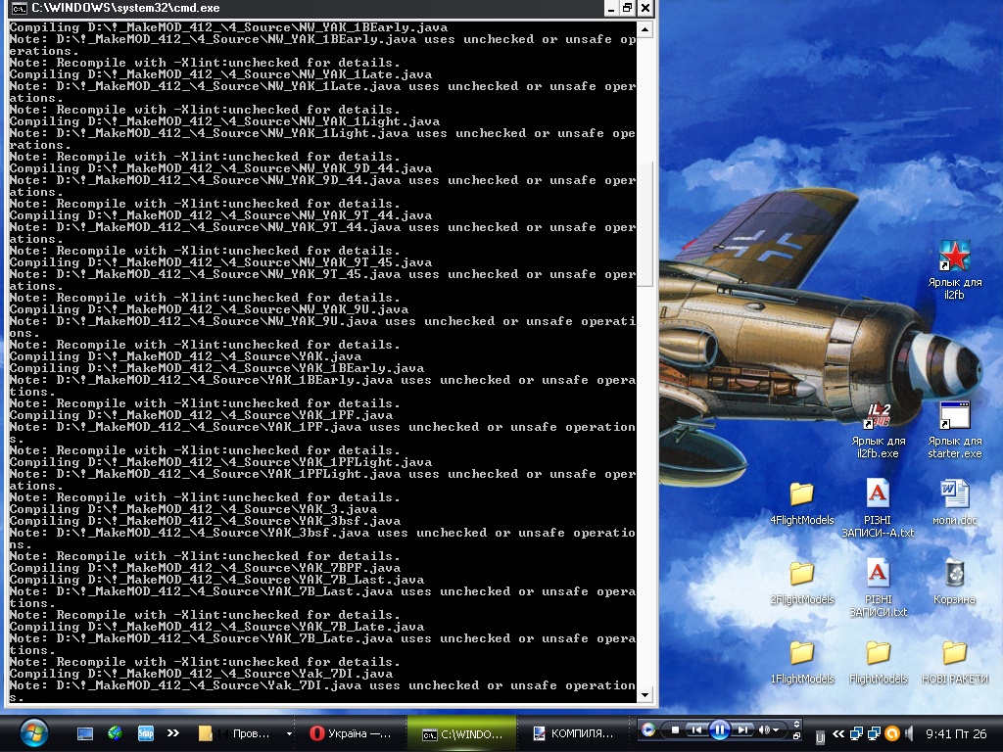Image resolution: width=1003 pixels, height=752 pixels.
Task: Select the FlightModels folder icon
Action: 878,653
